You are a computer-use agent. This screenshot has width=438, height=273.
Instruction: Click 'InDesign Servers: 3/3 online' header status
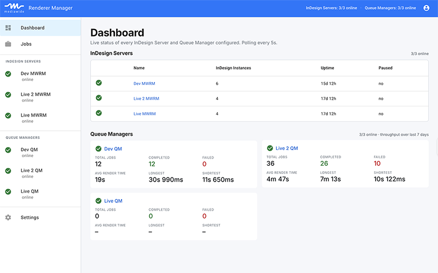[x=331, y=8]
